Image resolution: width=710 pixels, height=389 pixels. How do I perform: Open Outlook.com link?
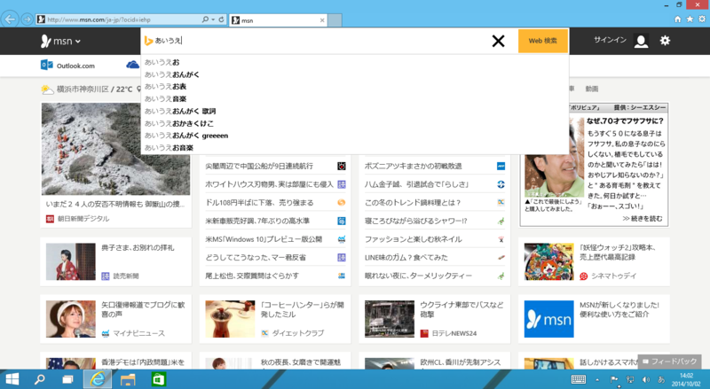point(68,66)
